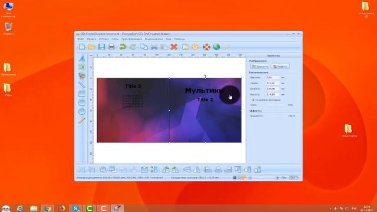Open Internet Explorer from the taskbar
Image resolution: width=377 pixels, height=212 pixels.
click(20, 208)
